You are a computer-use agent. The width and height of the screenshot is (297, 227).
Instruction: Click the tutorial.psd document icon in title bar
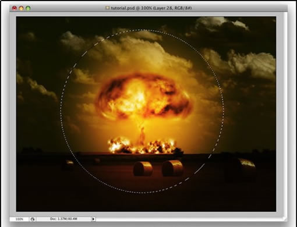pos(107,8)
